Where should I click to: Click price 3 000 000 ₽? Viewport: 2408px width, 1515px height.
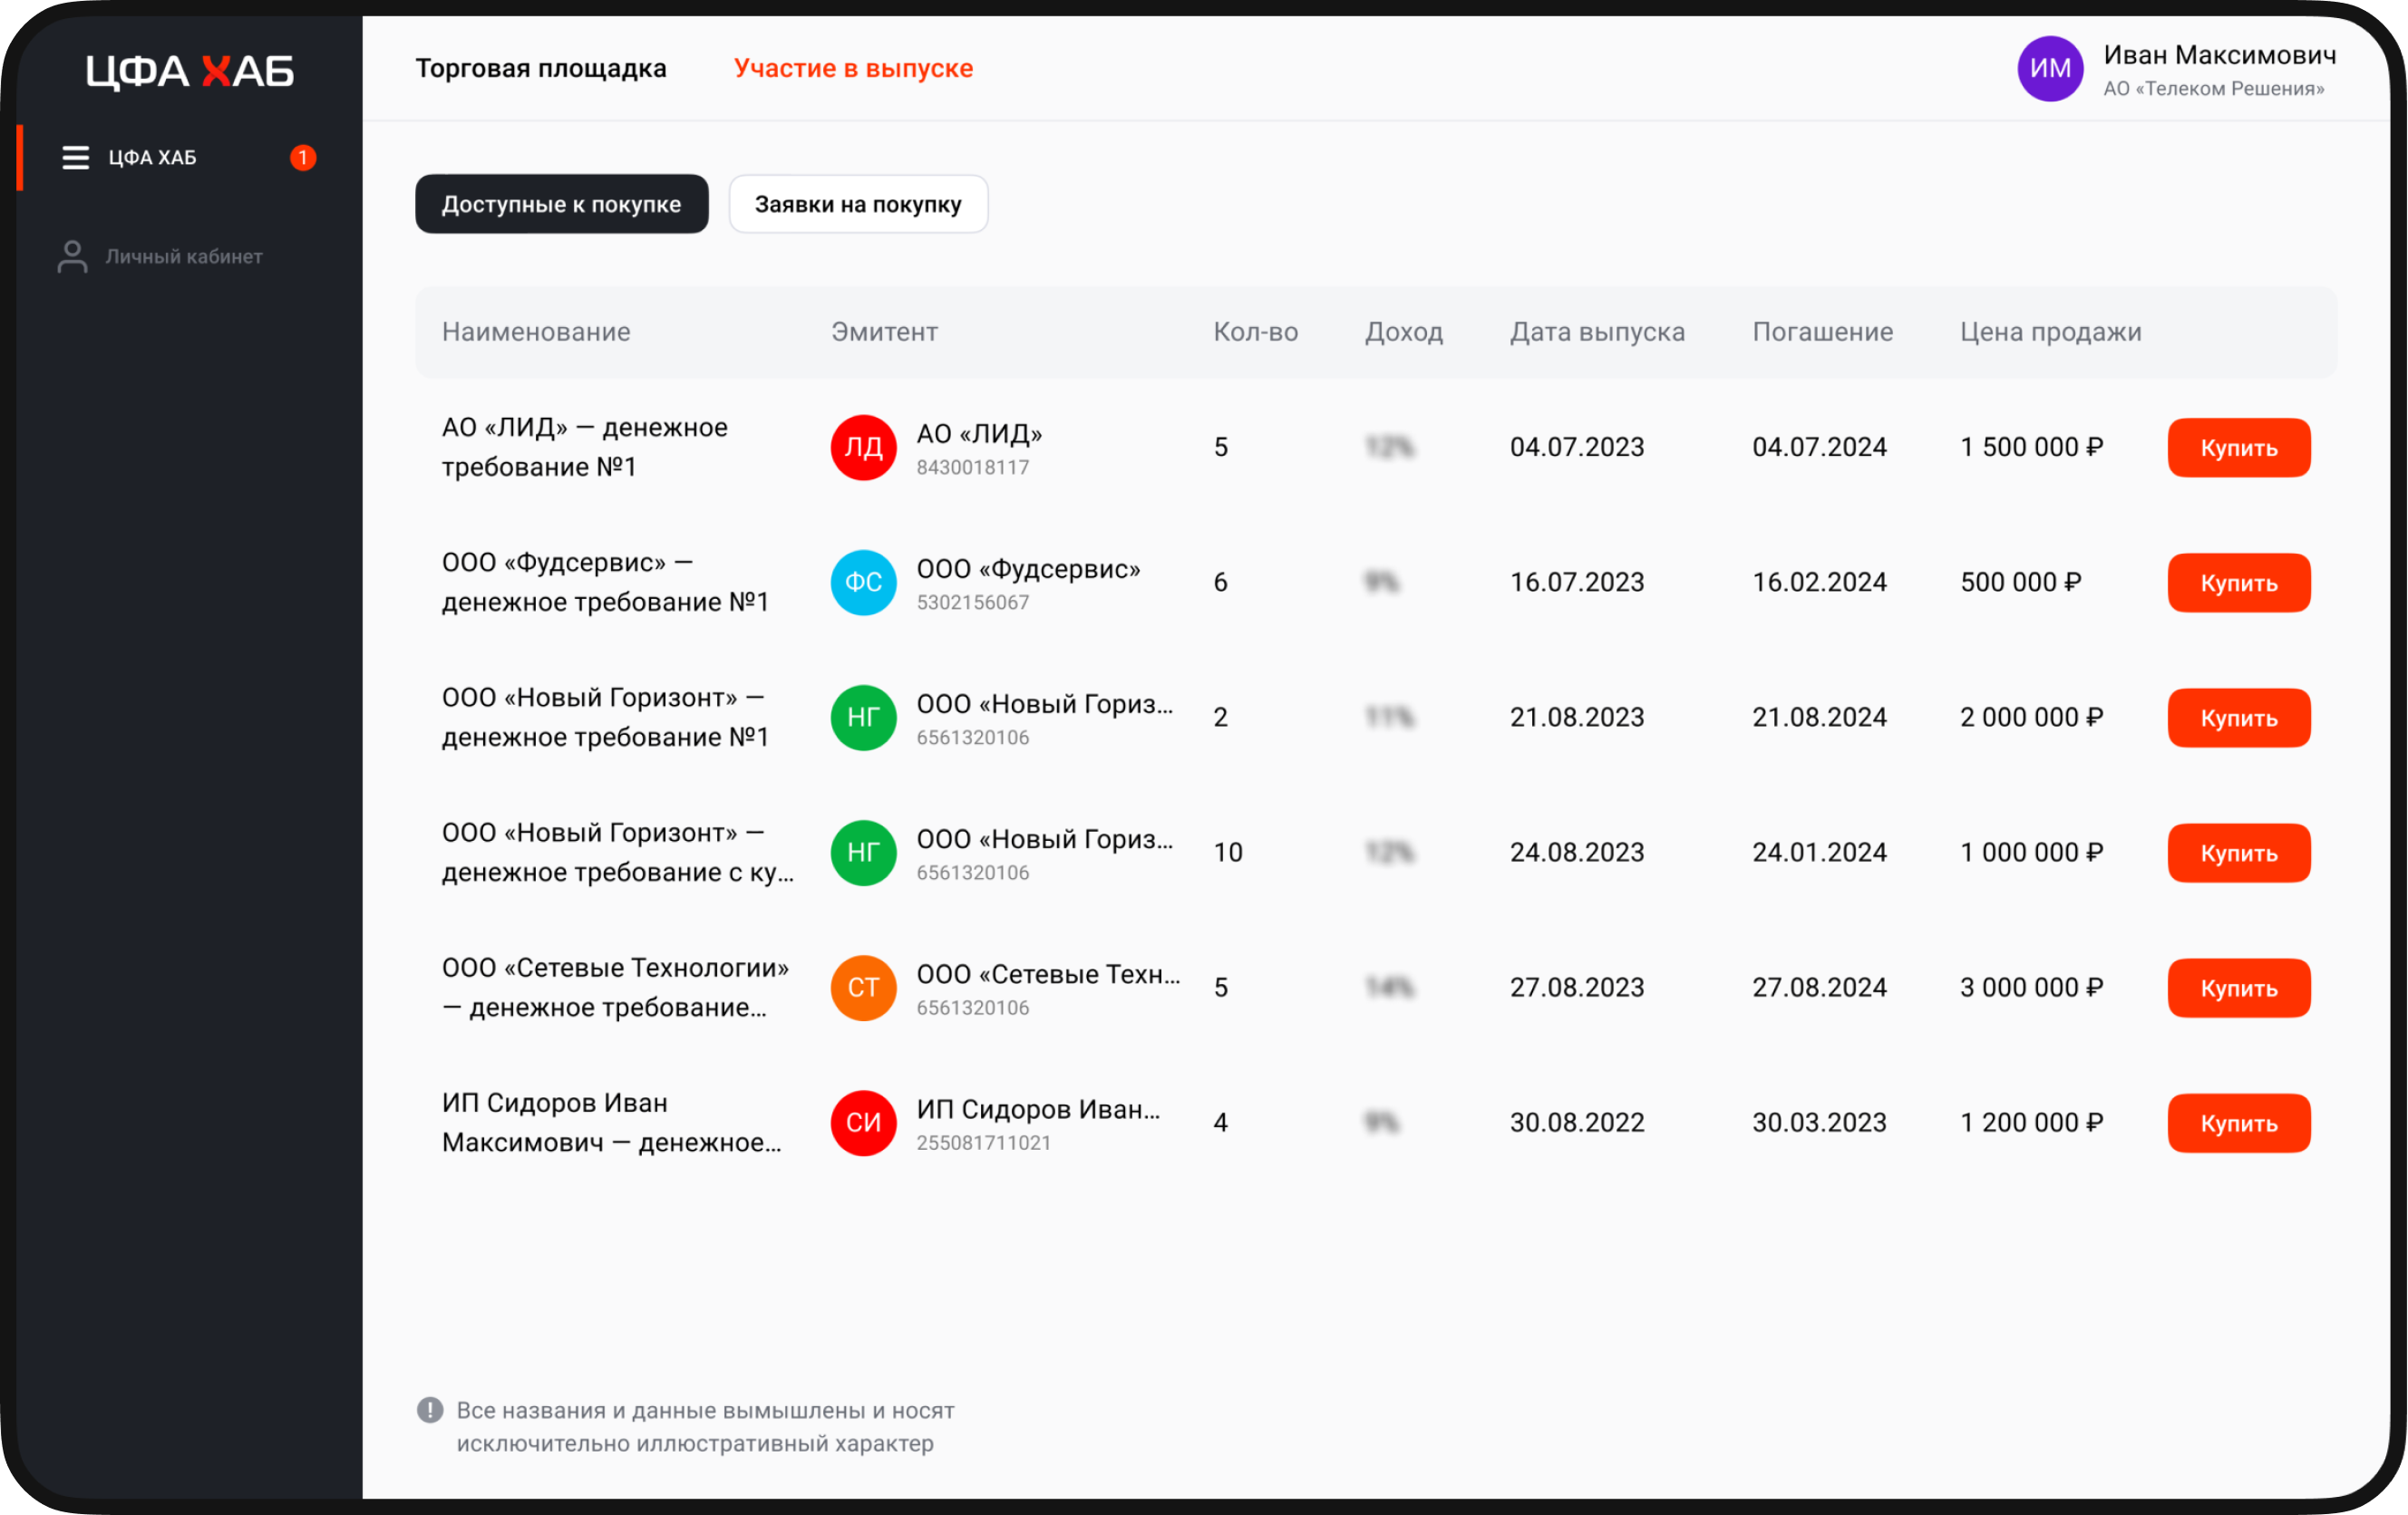2031,988
